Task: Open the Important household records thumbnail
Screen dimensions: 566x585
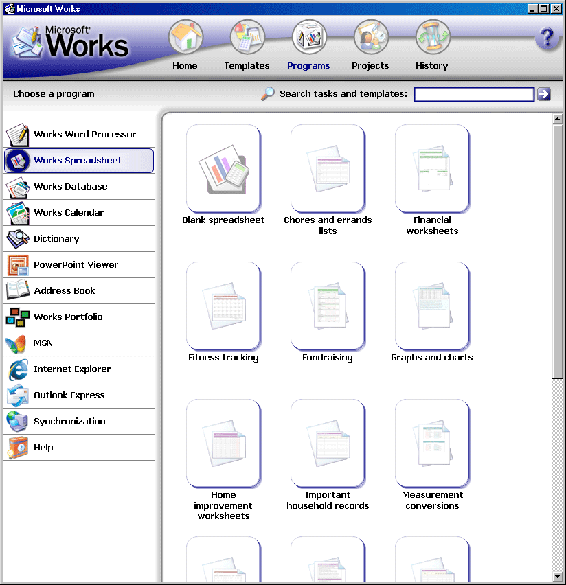Action: tap(328, 444)
